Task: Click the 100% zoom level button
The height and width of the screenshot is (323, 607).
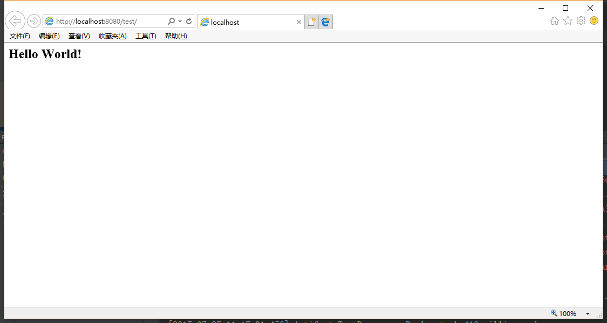Action: point(563,314)
